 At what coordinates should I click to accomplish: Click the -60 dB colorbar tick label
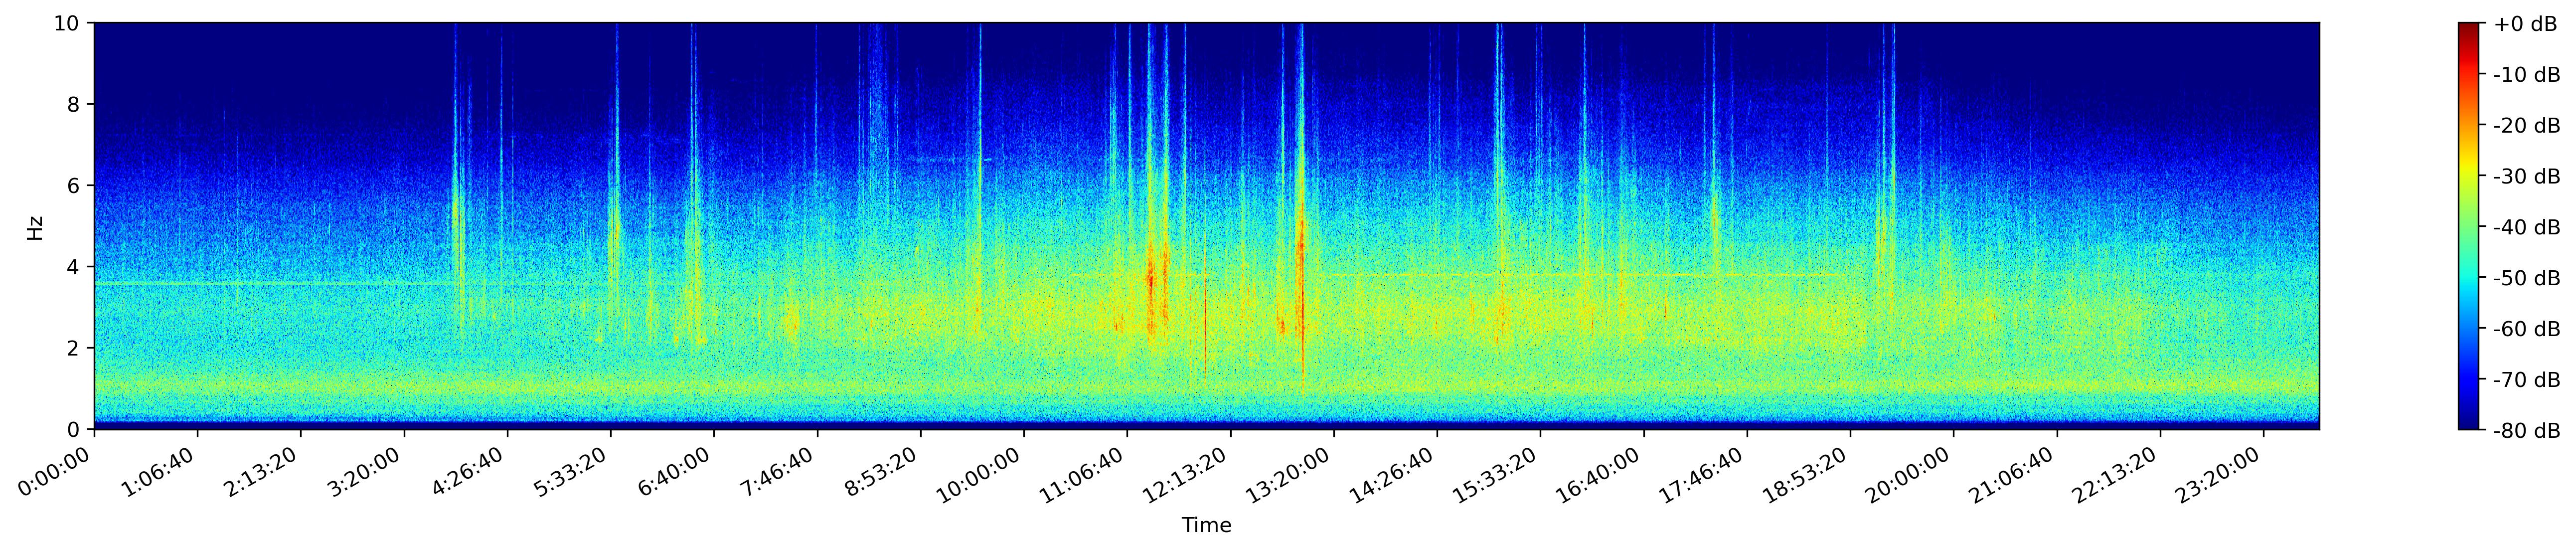[2527, 329]
